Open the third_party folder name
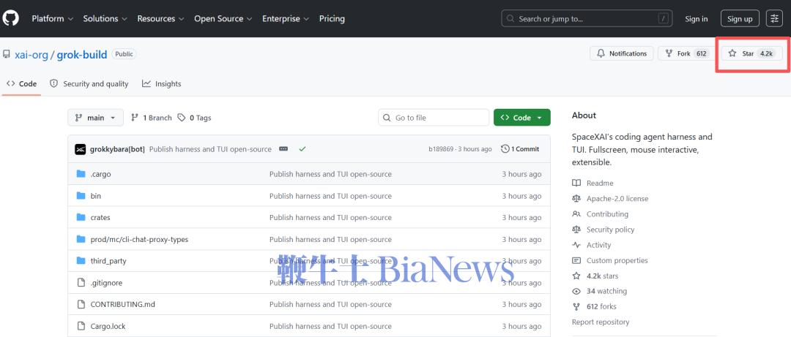791x337 pixels. 108,261
